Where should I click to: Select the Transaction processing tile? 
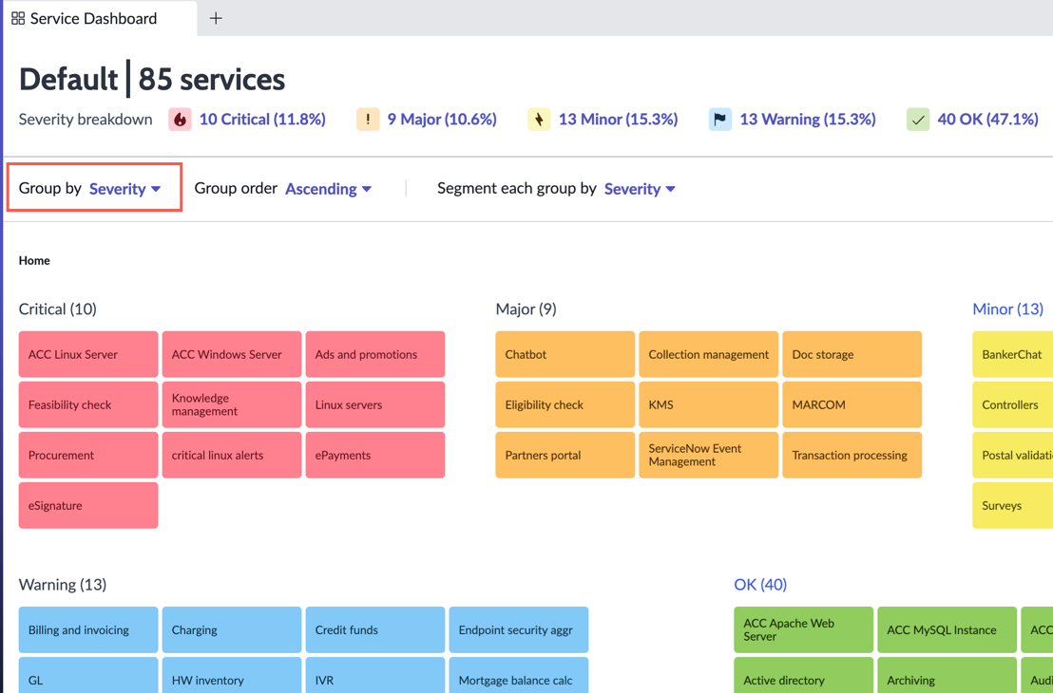click(852, 455)
